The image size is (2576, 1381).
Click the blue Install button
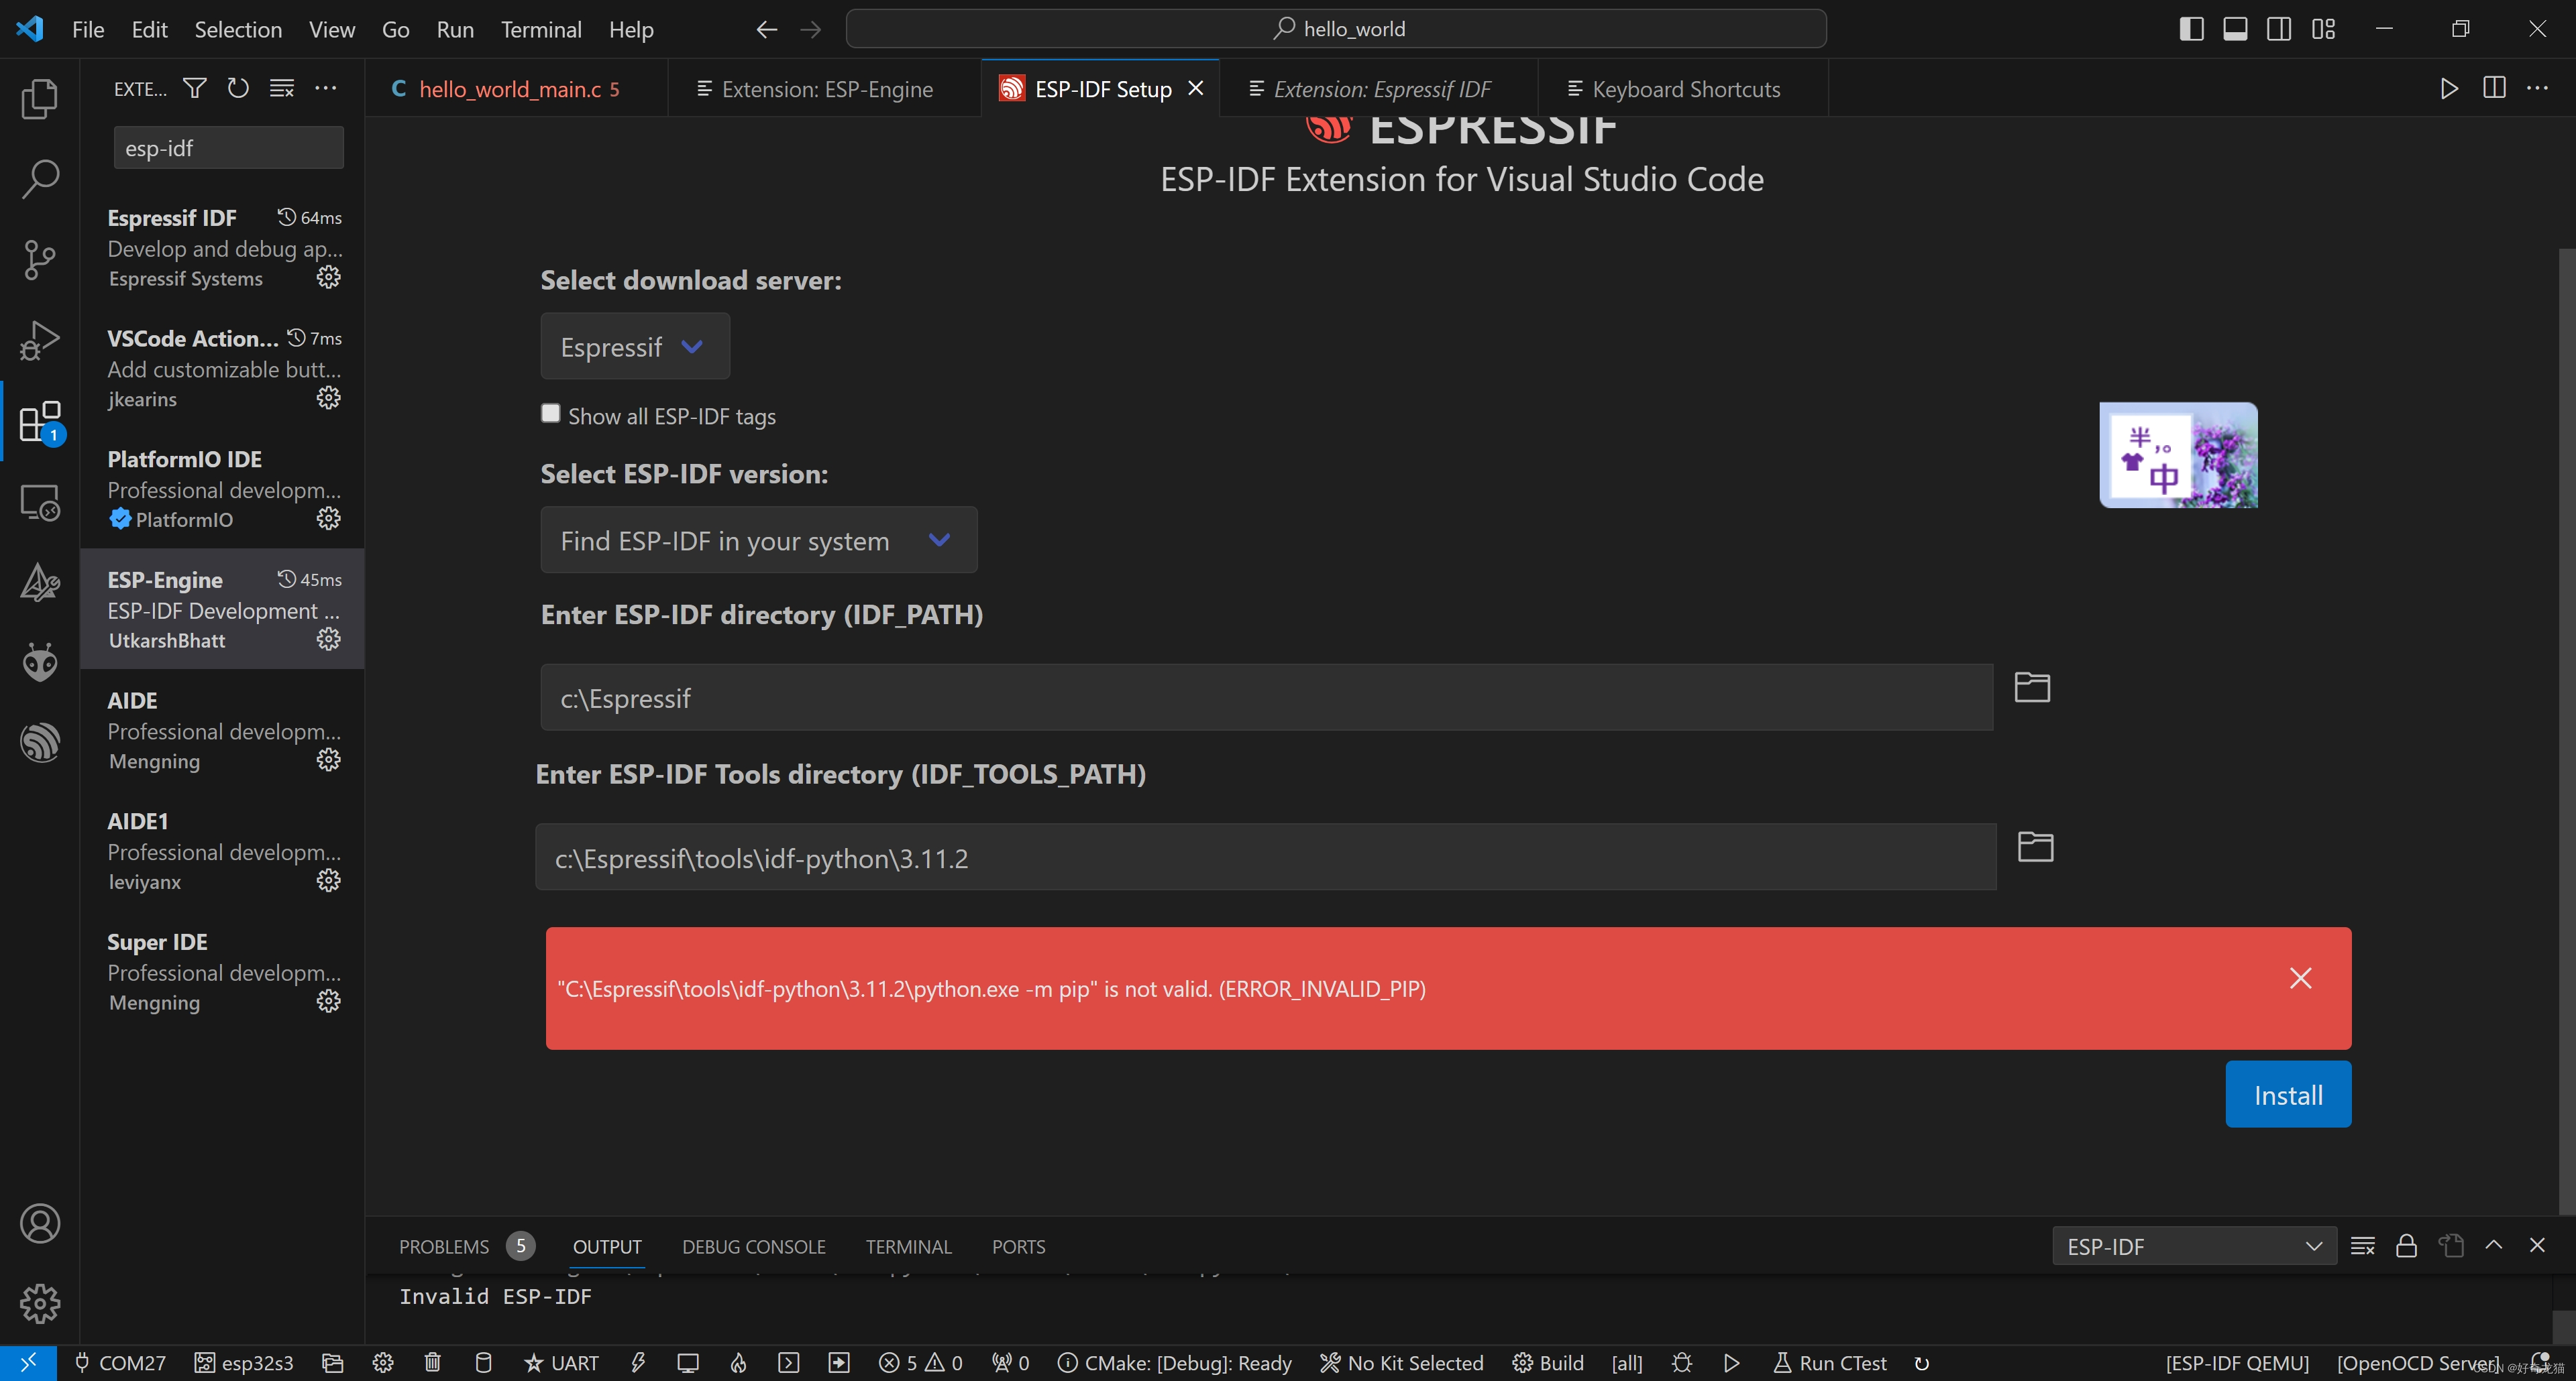click(x=2288, y=1095)
